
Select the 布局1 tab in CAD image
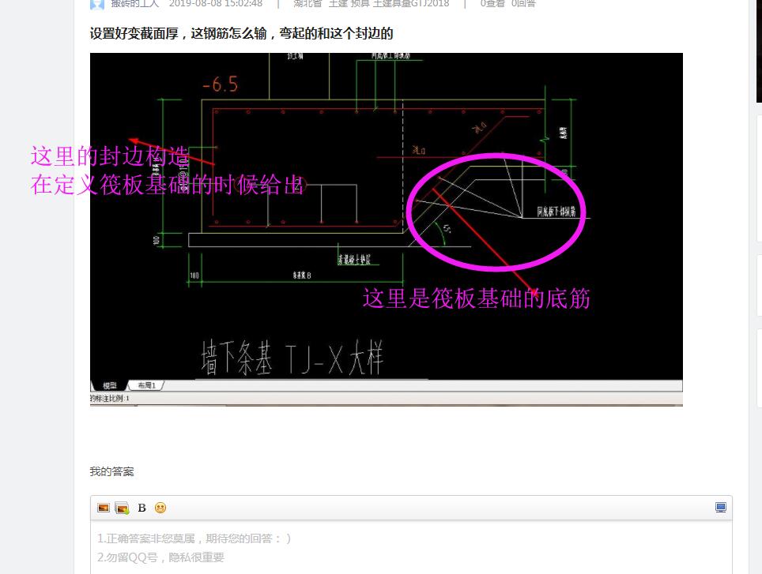pos(146,386)
